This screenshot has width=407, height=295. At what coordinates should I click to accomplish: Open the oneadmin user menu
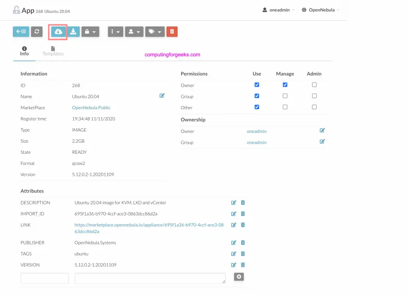coord(278,10)
